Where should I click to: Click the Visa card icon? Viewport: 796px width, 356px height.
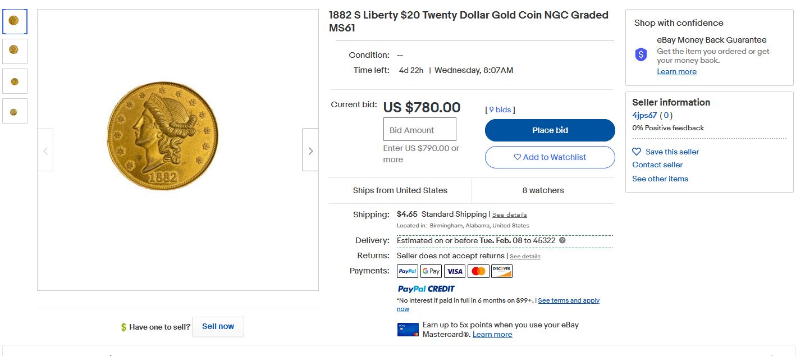455,271
